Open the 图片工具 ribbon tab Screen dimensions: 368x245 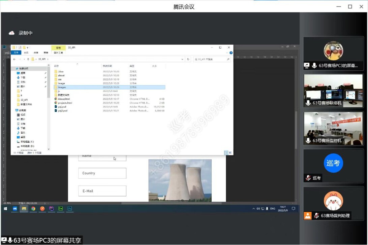(58, 53)
